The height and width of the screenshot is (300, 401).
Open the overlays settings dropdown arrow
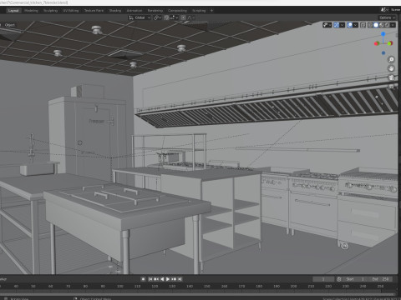coord(355,25)
